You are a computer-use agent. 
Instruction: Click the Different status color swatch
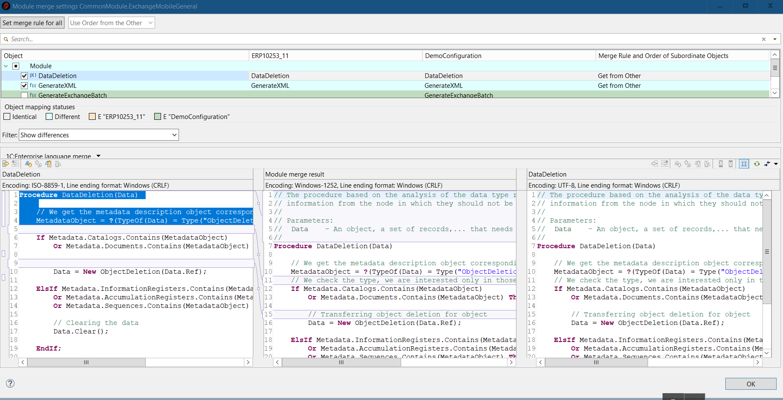pyautogui.click(x=49, y=117)
